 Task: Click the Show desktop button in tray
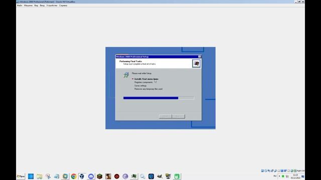[x=303, y=176]
